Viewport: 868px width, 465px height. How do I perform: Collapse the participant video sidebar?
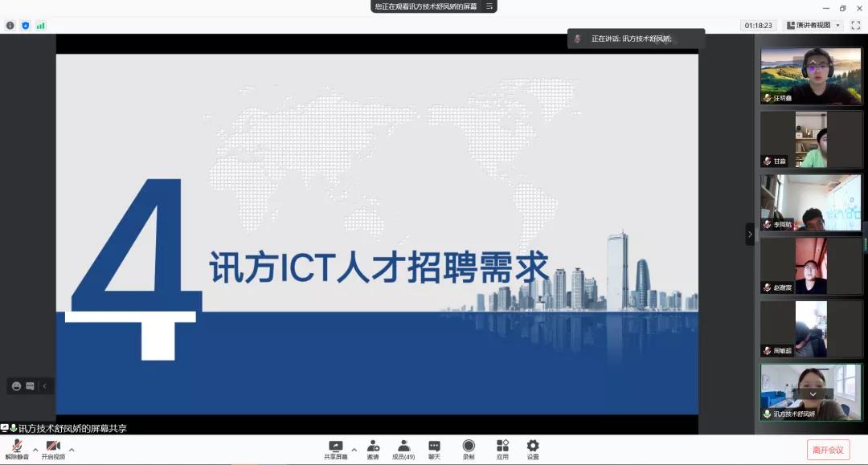click(750, 235)
